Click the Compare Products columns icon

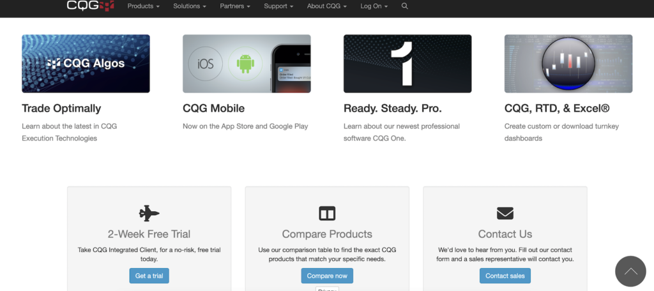[x=327, y=213]
